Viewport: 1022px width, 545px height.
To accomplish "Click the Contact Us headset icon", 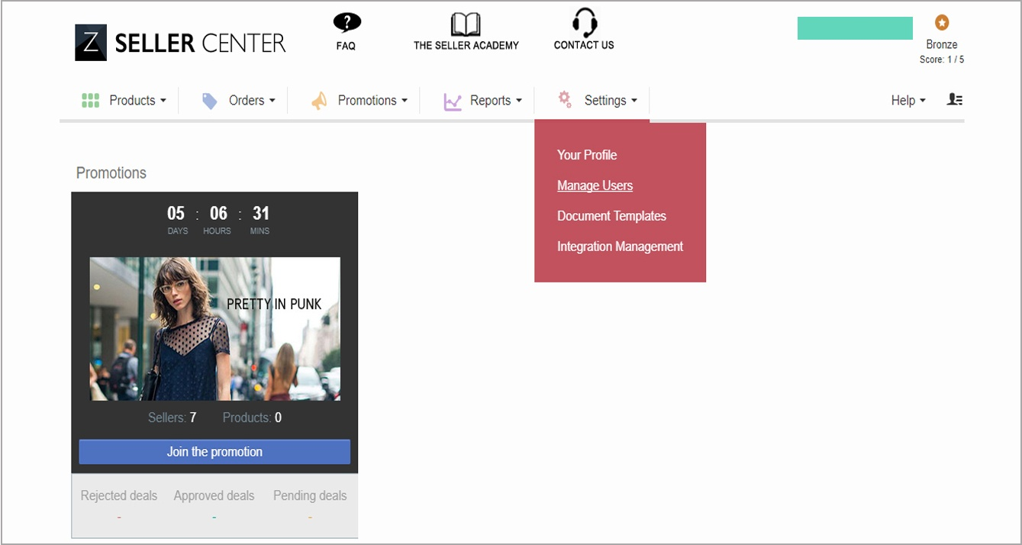I will pyautogui.click(x=584, y=23).
